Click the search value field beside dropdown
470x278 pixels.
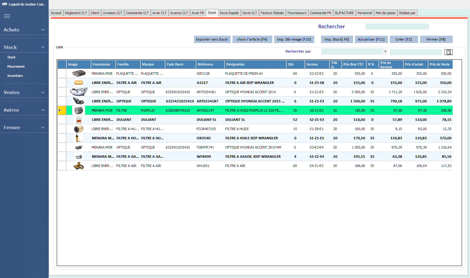[x=416, y=52]
